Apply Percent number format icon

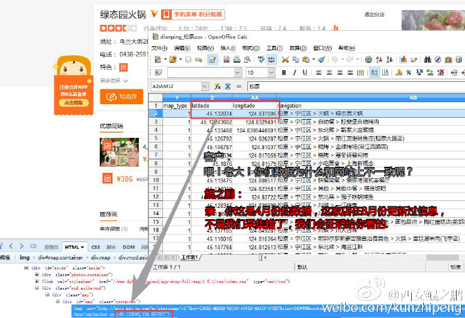(408, 73)
